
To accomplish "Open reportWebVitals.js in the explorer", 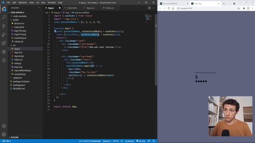I will pyautogui.click(x=22, y=71).
